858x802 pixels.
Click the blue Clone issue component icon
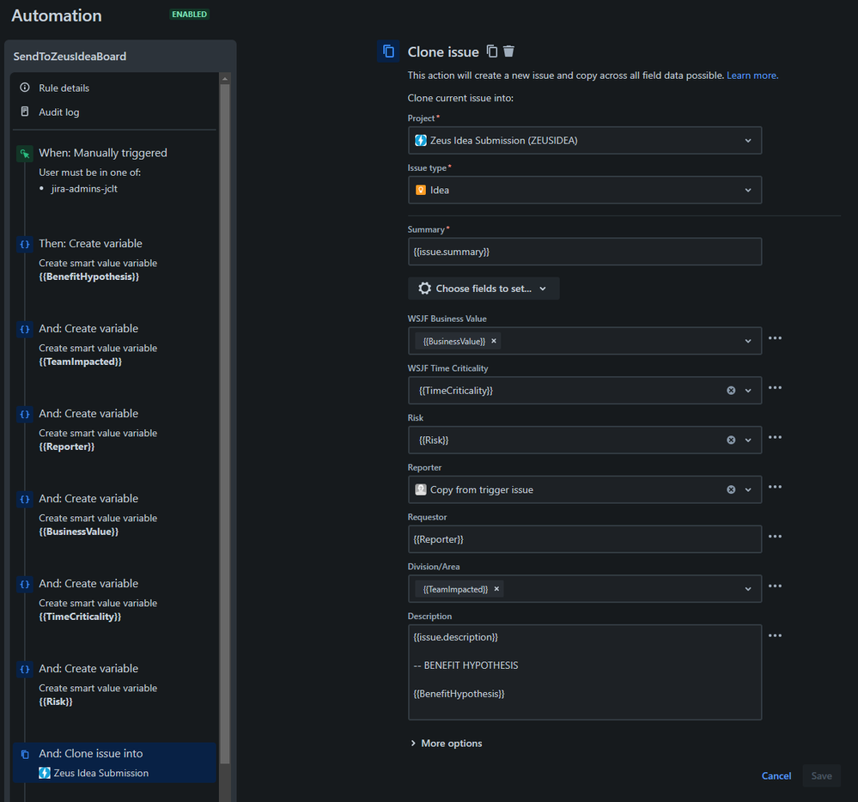(x=388, y=52)
